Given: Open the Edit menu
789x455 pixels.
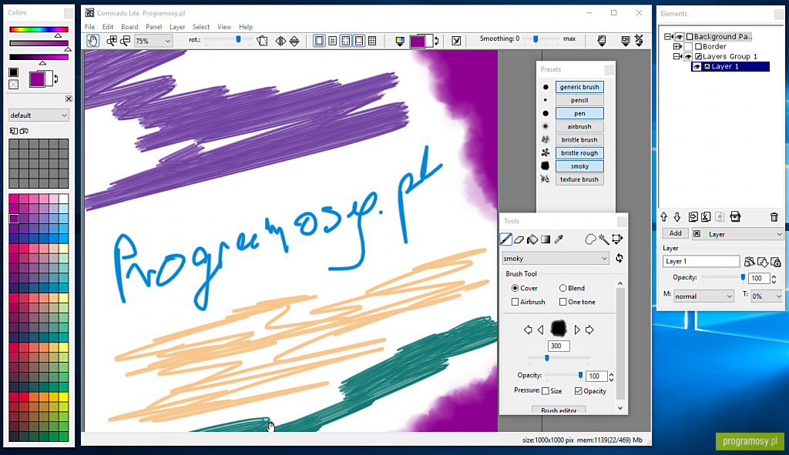Looking at the screenshot, I should pyautogui.click(x=108, y=27).
